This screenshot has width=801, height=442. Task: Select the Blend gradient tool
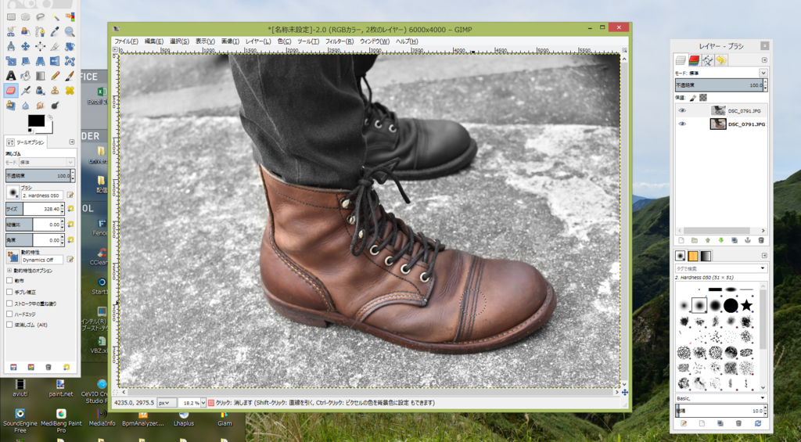pos(41,76)
